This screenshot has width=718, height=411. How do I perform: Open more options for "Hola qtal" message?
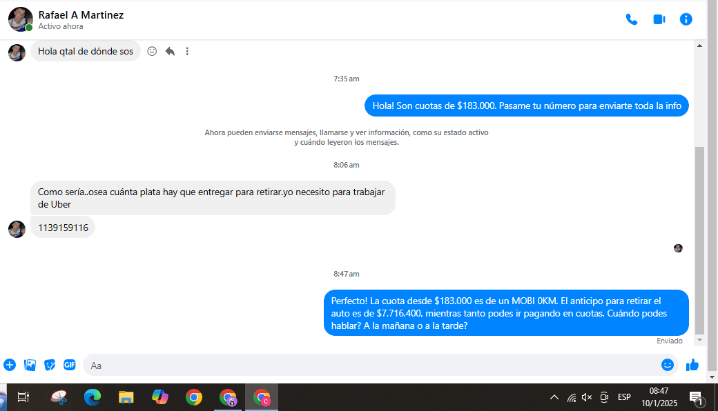187,51
